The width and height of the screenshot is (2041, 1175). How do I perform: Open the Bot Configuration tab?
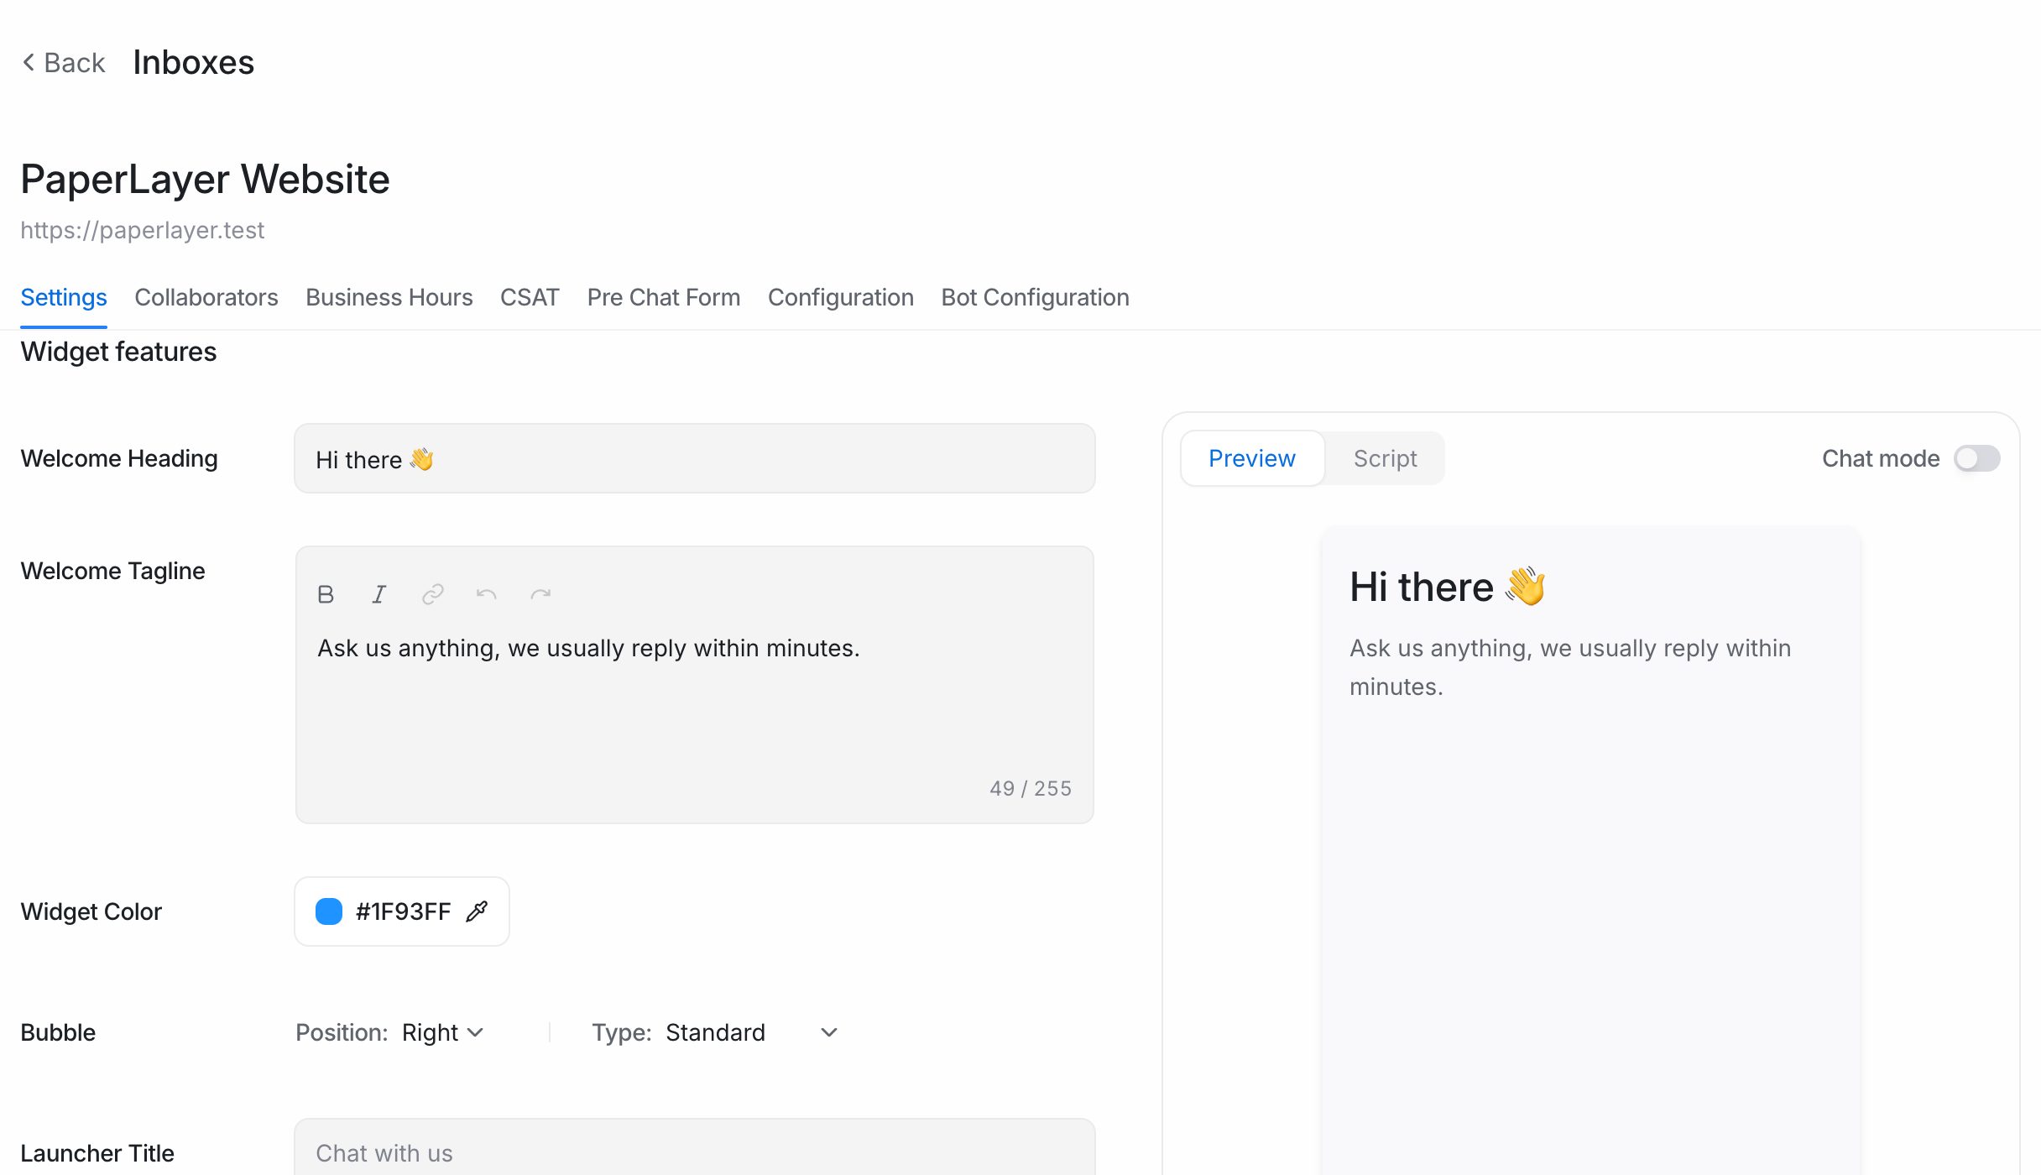pos(1036,297)
